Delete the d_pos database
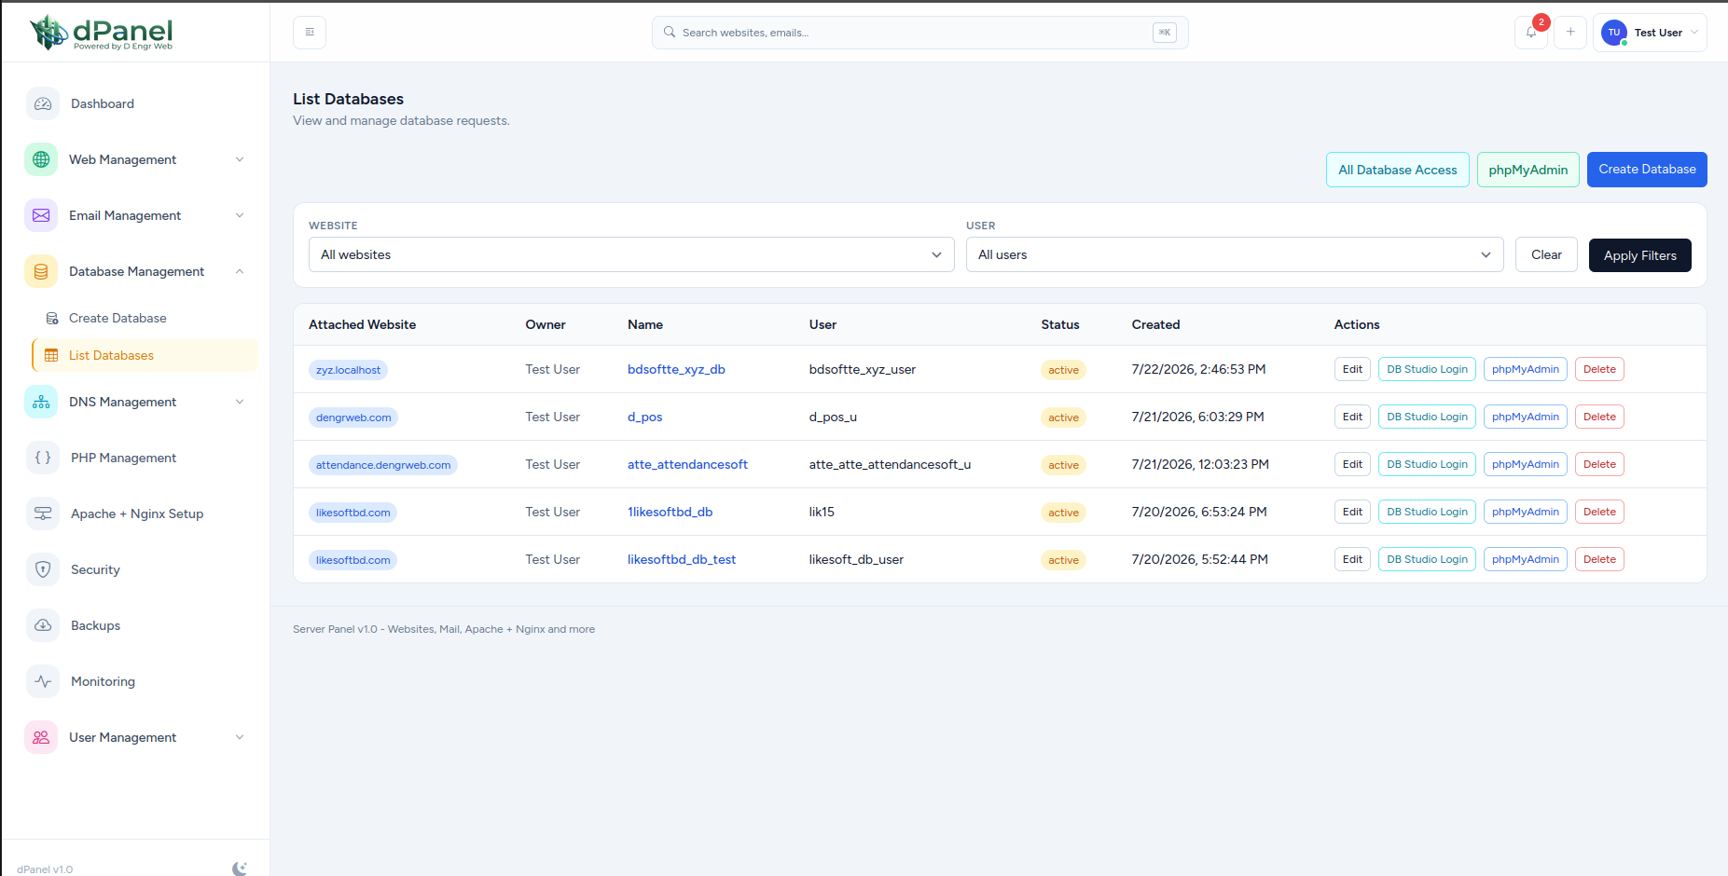 tap(1599, 417)
